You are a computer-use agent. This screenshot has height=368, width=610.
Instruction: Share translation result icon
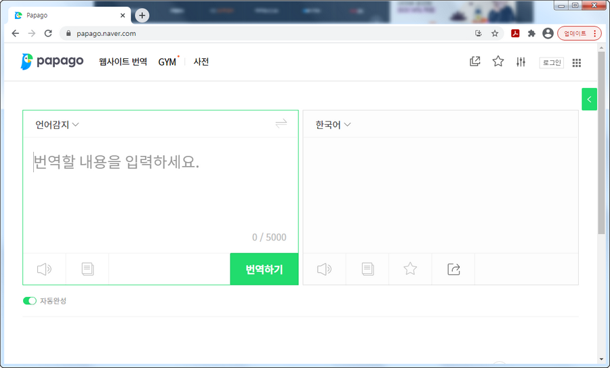(x=453, y=269)
